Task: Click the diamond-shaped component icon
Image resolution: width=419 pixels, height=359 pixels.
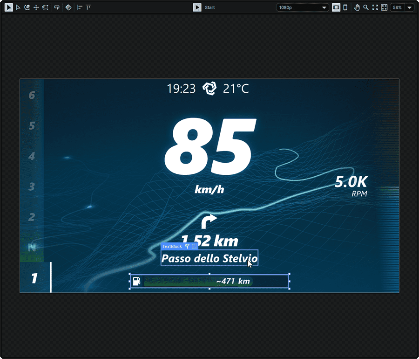Action: 68,7
